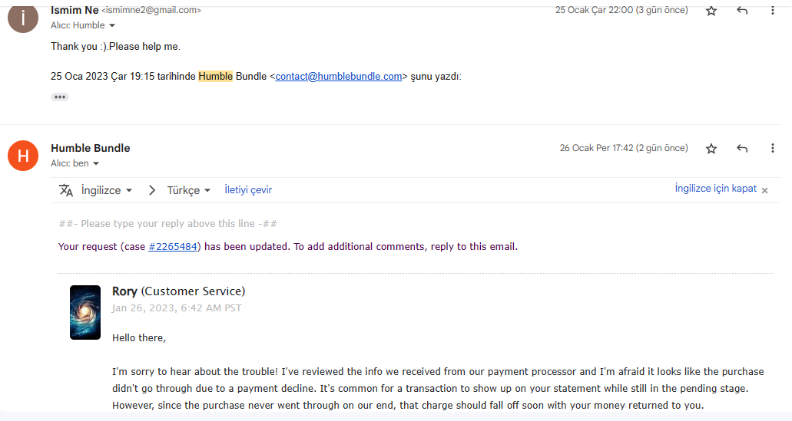Star the Ismim Ne email message
This screenshot has width=792, height=421.
[711, 11]
